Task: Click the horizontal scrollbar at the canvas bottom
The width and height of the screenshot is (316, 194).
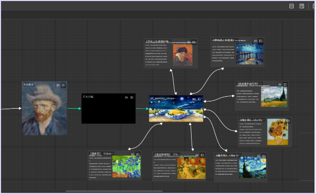Action: click(x=114, y=191)
